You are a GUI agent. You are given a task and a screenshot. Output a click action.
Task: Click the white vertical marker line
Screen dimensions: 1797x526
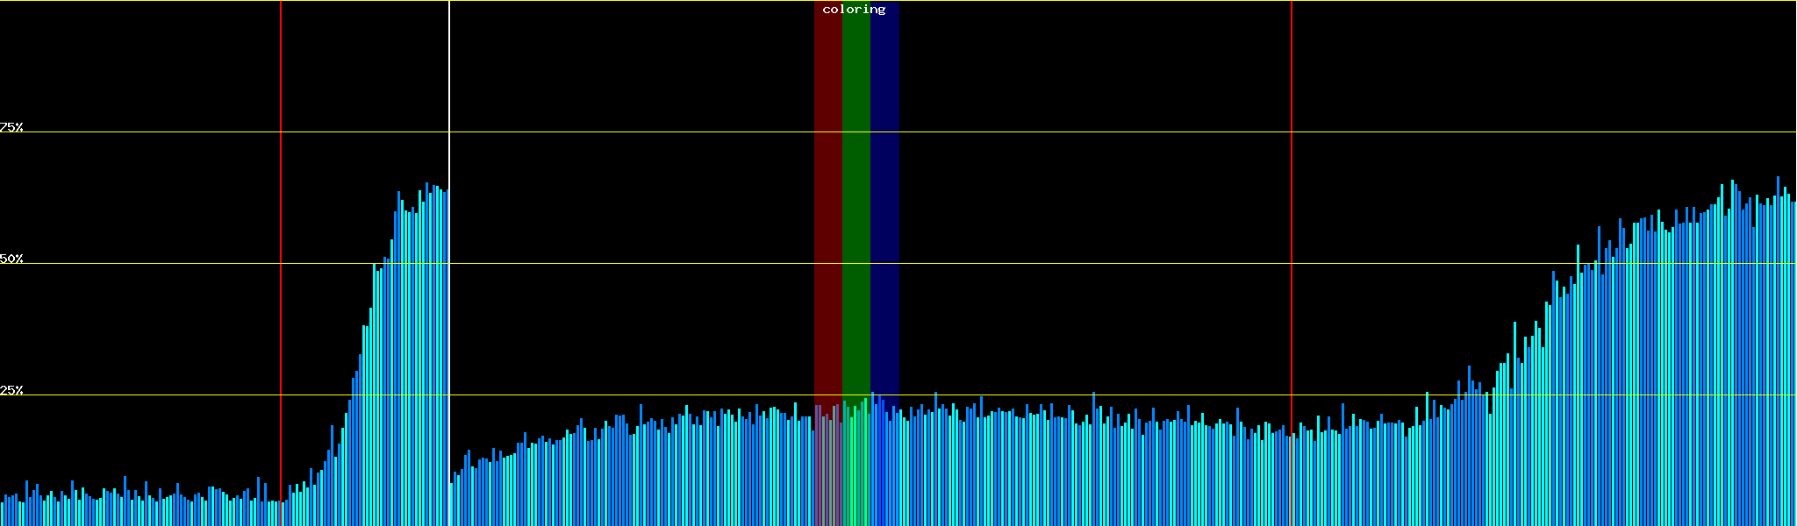(449, 88)
